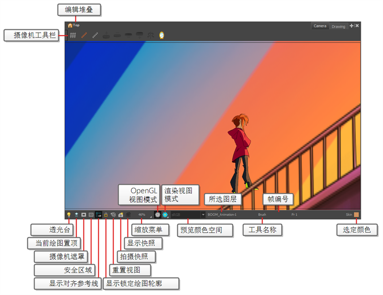
Task: Click the Skin selected colour swatch
Action: click(x=356, y=215)
